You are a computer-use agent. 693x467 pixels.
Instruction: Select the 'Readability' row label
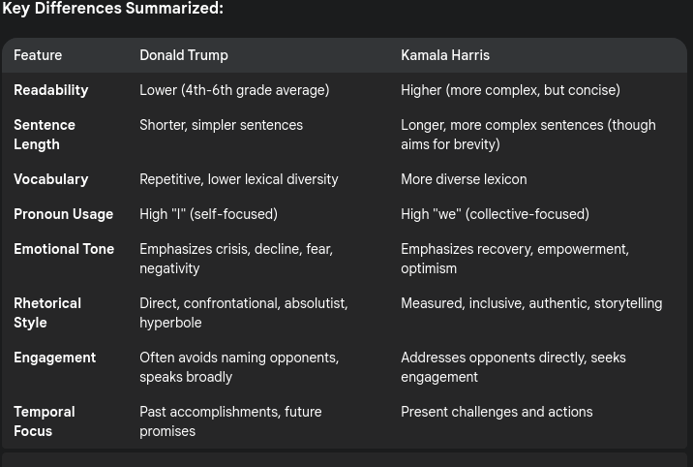pyautogui.click(x=51, y=90)
